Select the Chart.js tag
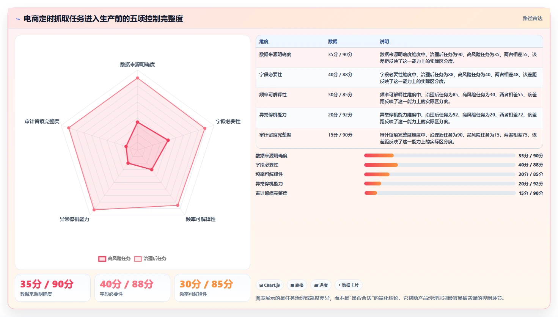Screen dimensions: 558x317 pos(270,285)
